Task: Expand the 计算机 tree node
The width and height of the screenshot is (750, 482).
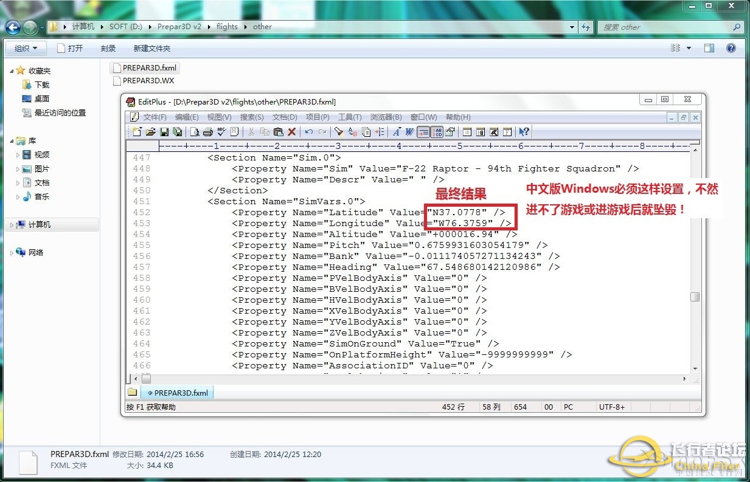Action: pyautogui.click(x=12, y=225)
